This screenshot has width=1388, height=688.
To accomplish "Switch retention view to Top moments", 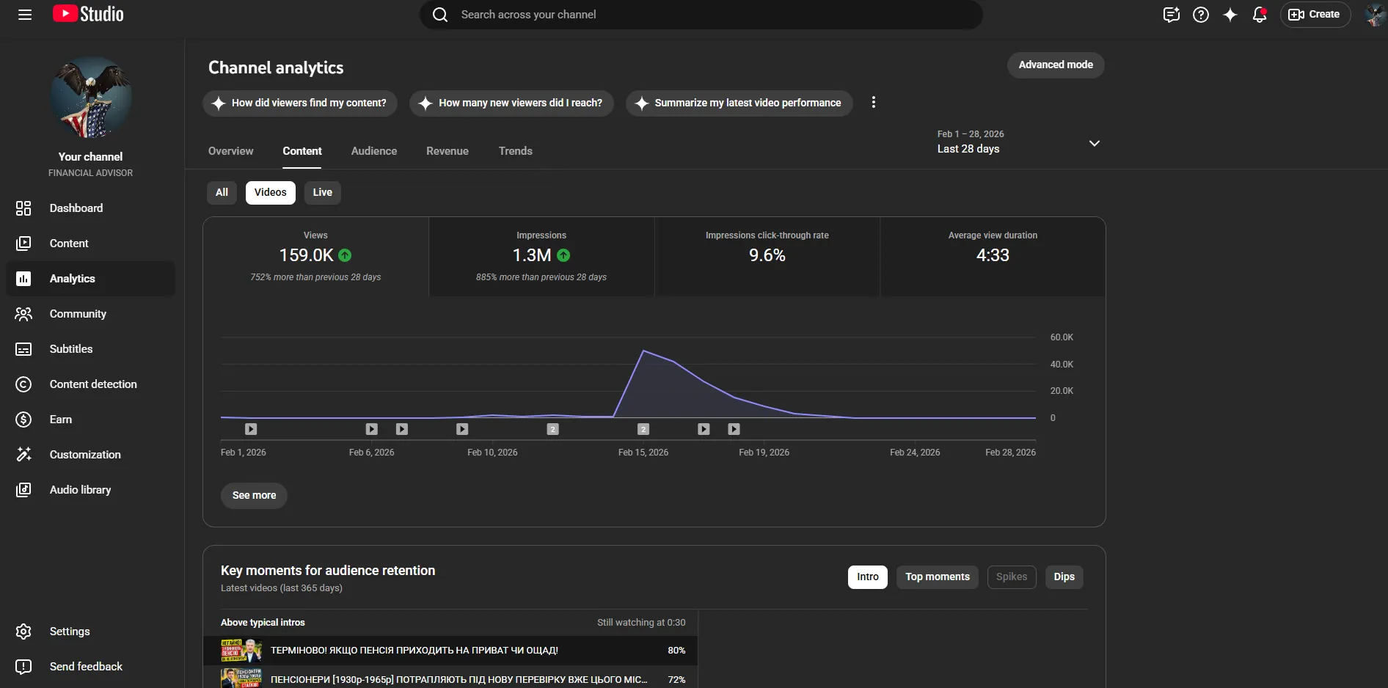I will tap(938, 577).
